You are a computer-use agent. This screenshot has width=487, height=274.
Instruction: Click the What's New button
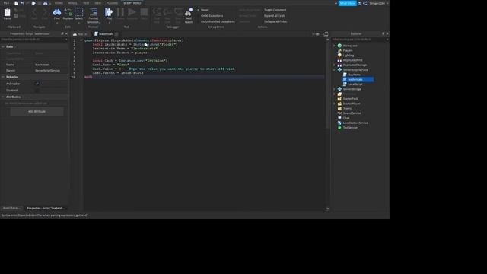click(x=347, y=3)
